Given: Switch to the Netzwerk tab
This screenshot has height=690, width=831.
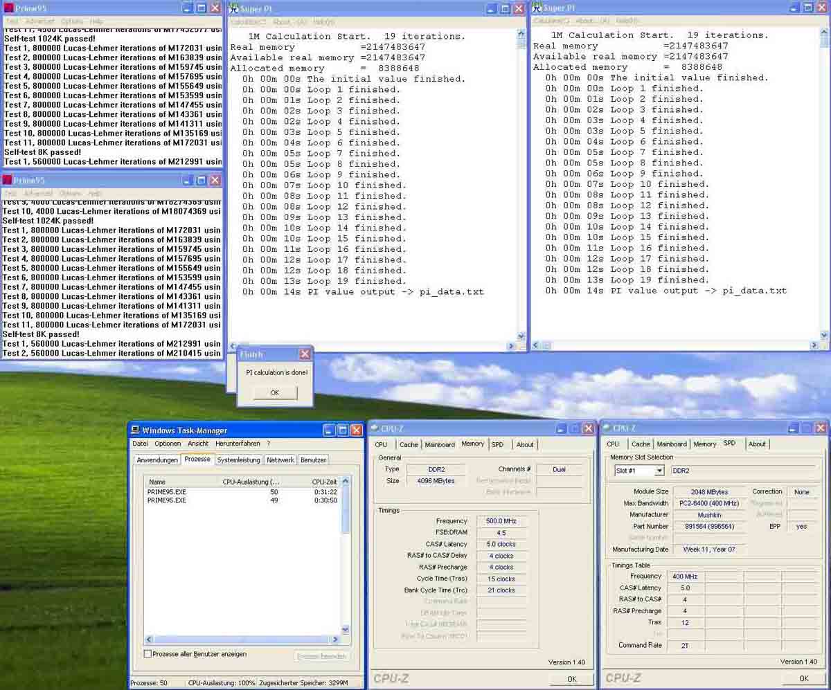Looking at the screenshot, I should (280, 460).
